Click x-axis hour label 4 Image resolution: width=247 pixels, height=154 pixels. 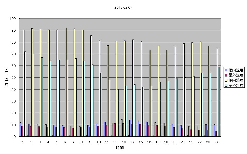tap(48, 142)
